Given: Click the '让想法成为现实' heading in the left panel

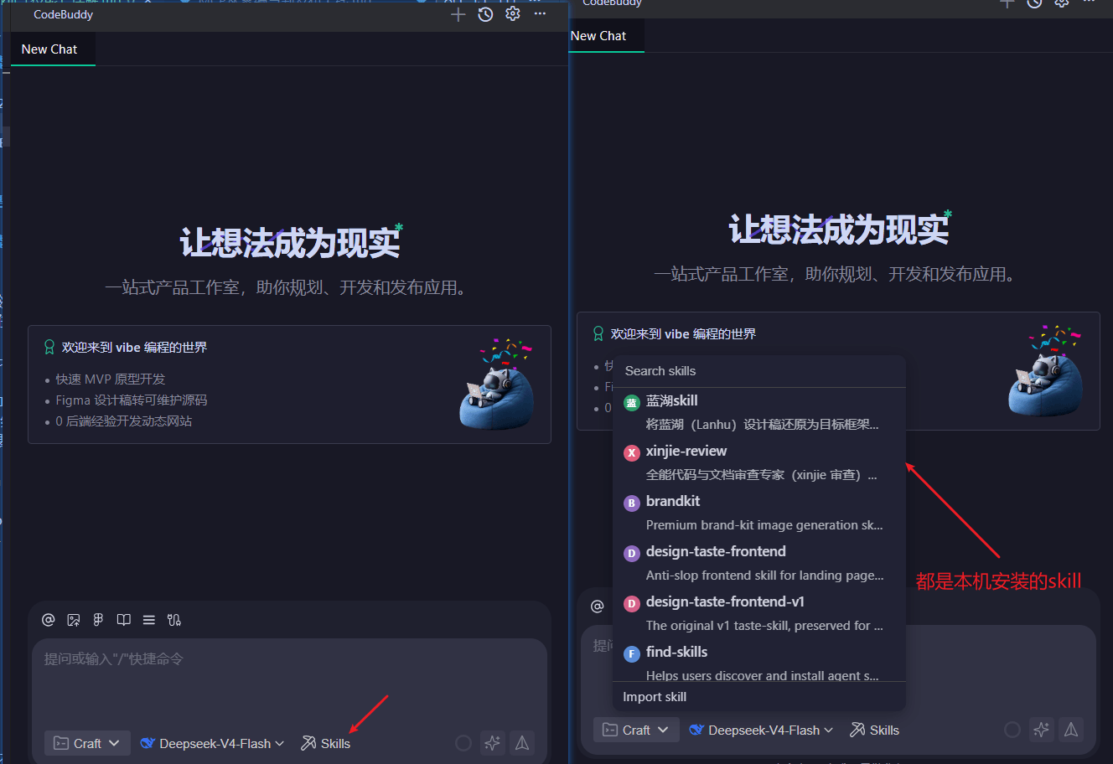Looking at the screenshot, I should pyautogui.click(x=290, y=243).
